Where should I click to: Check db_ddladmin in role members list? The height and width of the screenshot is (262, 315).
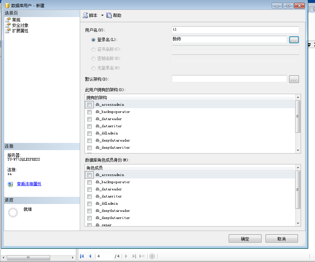click(89, 204)
